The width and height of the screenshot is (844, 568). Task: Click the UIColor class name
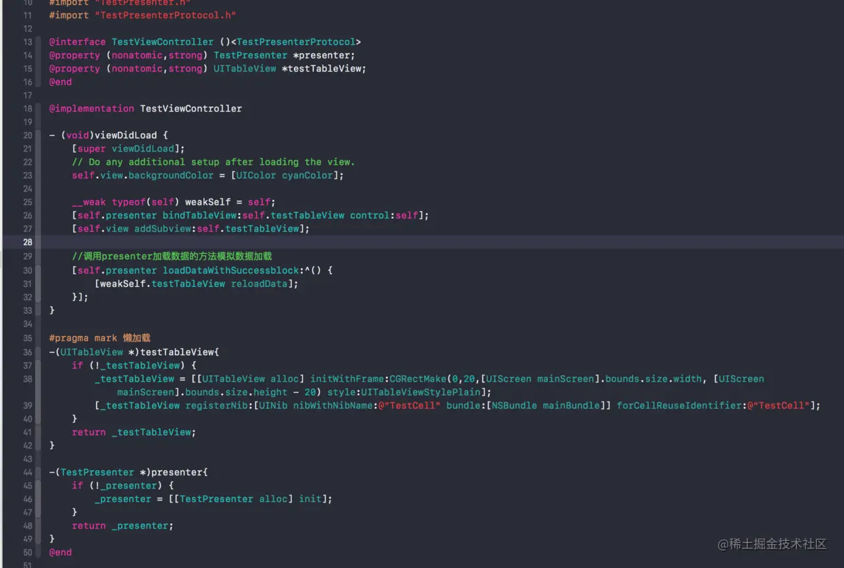coord(257,176)
